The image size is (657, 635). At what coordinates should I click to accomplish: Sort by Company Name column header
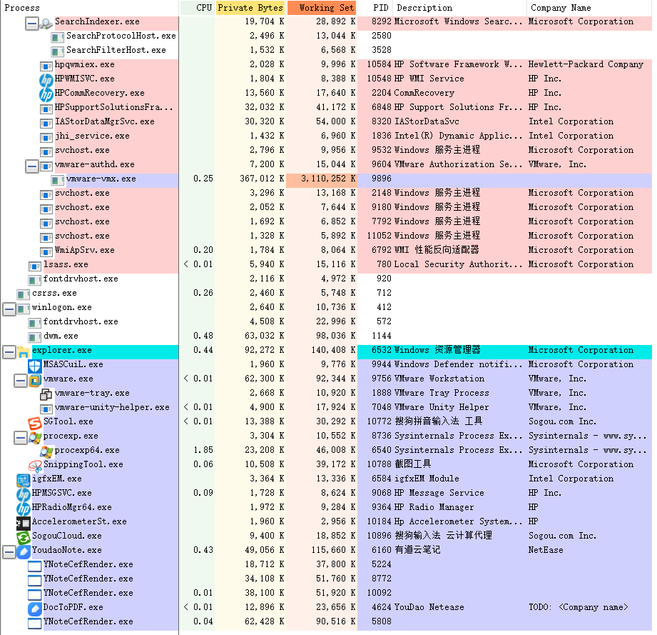point(590,8)
